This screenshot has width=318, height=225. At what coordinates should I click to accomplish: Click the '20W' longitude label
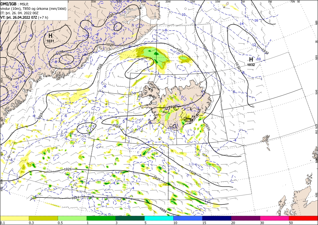pos(168,2)
